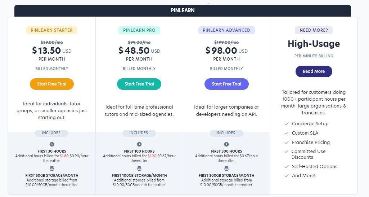Select the PINLEARN PRO plan badge
This screenshot has height=197, width=369.
(x=139, y=30)
